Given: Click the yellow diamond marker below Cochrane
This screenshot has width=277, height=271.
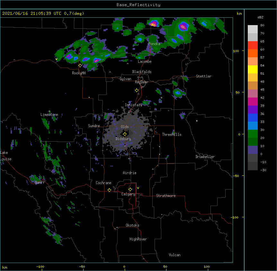Looking at the screenshot, I should (109, 190).
